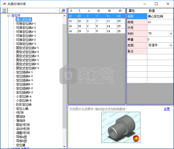
Task: Select 导板B型 tree item
Action: coord(21,141)
